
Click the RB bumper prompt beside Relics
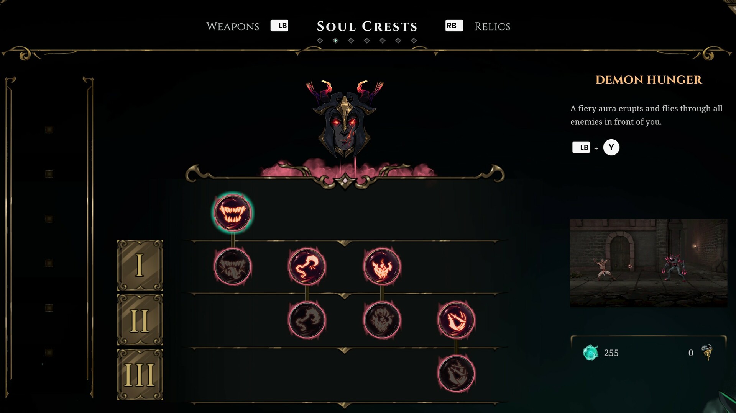[x=454, y=26]
